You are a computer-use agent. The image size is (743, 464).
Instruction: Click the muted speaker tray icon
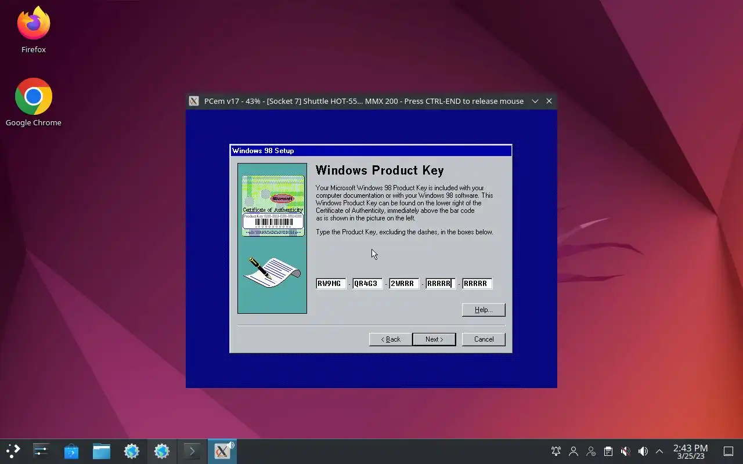(625, 451)
